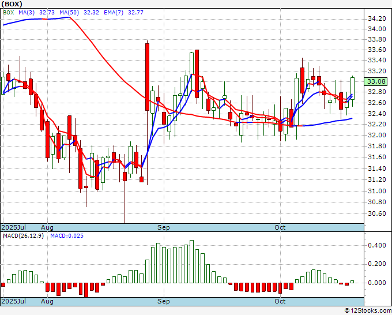Click the 34.20 price axis label

pyautogui.click(x=377, y=19)
